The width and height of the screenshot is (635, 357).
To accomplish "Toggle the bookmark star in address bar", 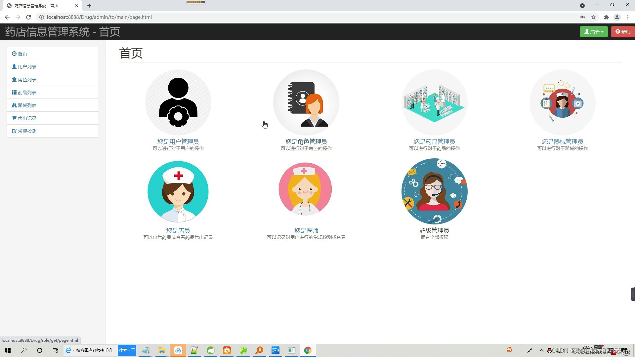I will [593, 17].
